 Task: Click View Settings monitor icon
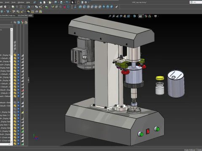(x=155, y=16)
